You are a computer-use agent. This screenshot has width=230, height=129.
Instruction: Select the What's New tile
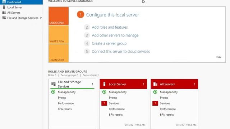tap(59, 35)
